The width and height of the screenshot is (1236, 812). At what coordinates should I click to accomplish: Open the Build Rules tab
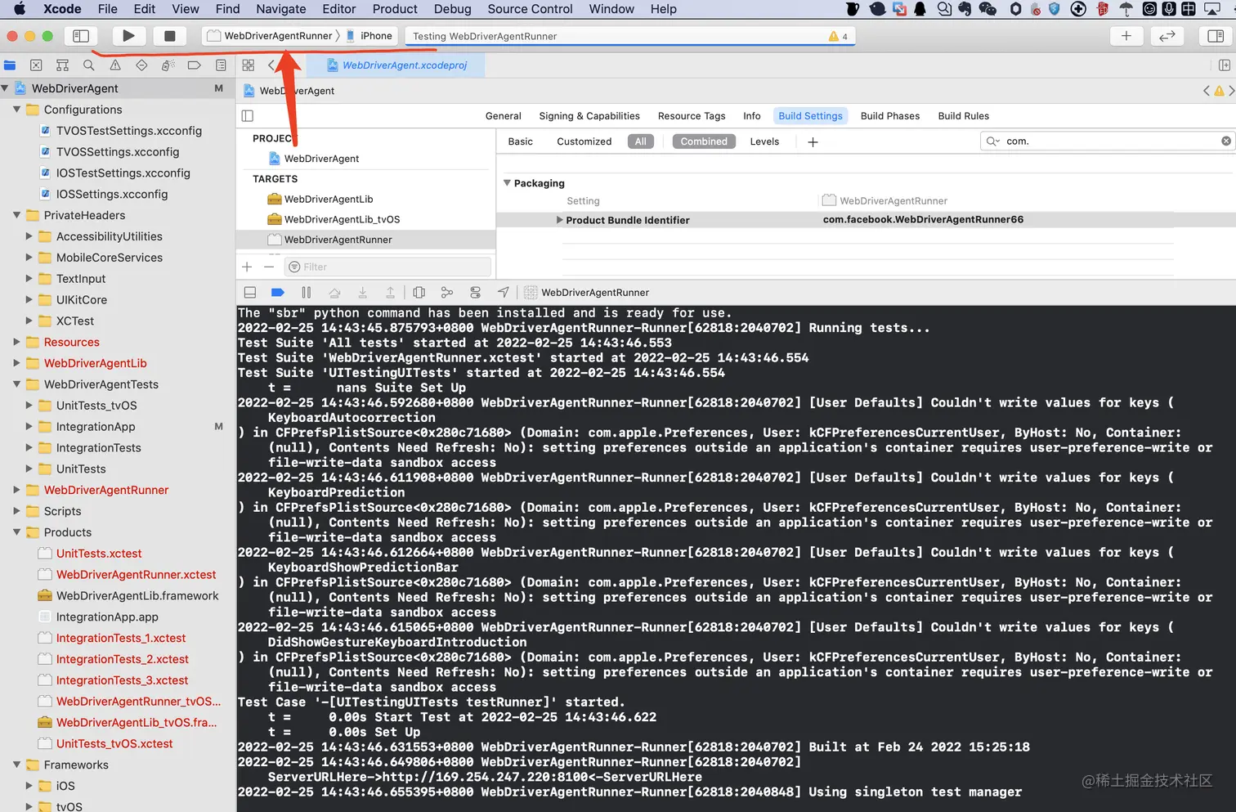[963, 116]
